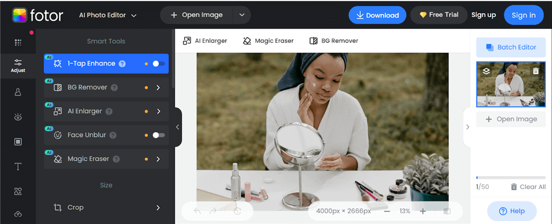Image resolution: width=552 pixels, height=224 pixels.
Task: Click the Open Image button in header
Action: pos(197,15)
